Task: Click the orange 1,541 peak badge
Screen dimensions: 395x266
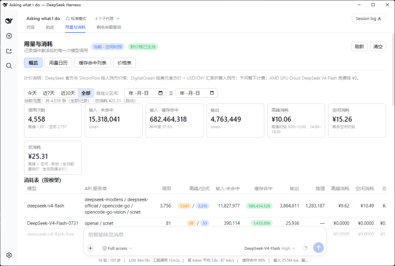Action: 184,206
